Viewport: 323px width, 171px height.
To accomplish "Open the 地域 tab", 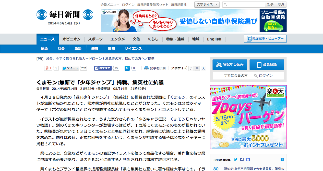I will [x=196, y=39].
